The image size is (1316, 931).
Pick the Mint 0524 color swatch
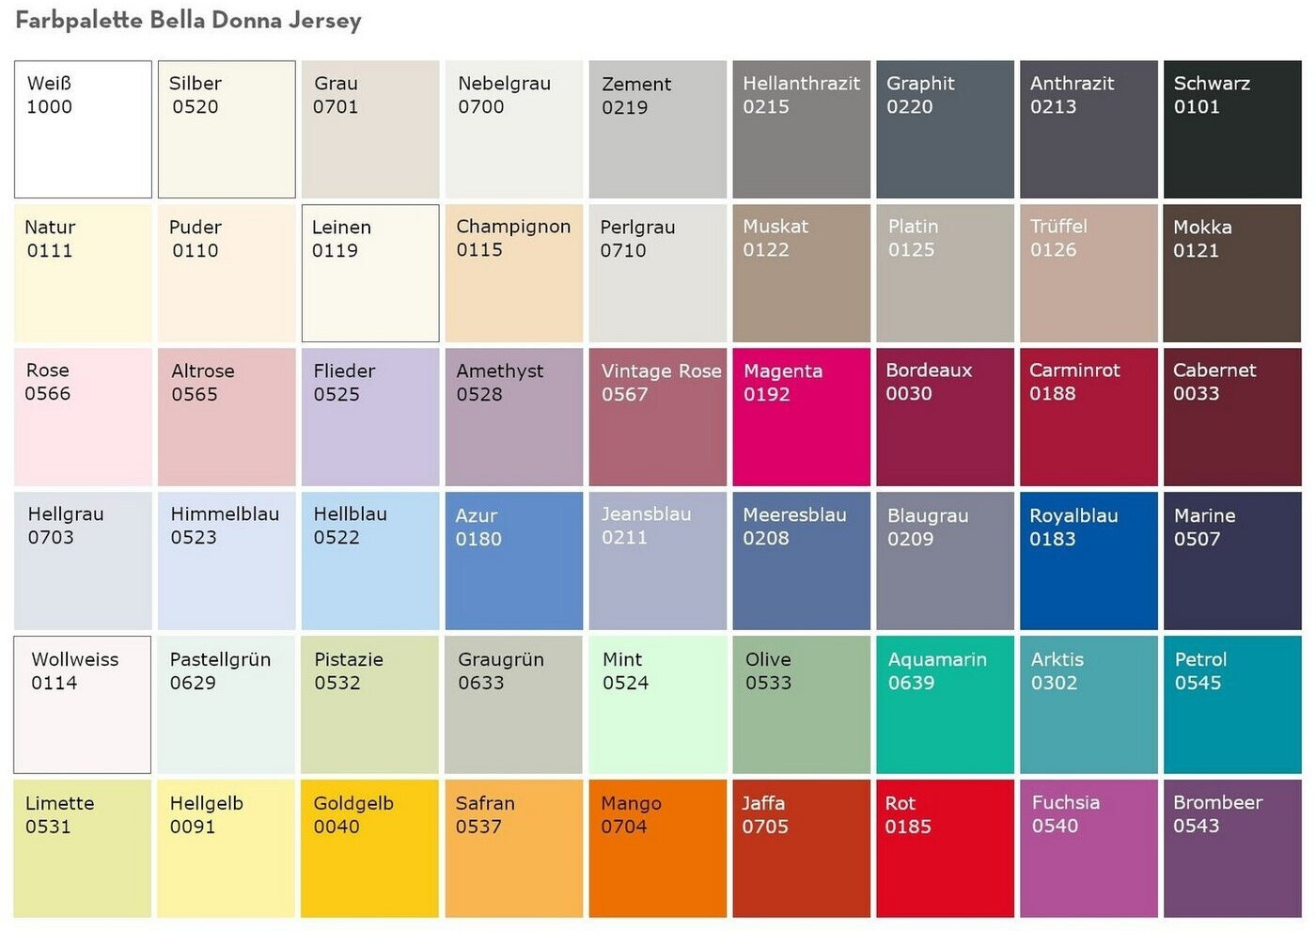657,704
